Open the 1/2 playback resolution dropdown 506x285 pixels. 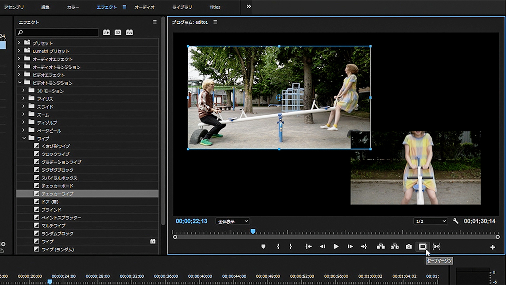click(x=431, y=221)
